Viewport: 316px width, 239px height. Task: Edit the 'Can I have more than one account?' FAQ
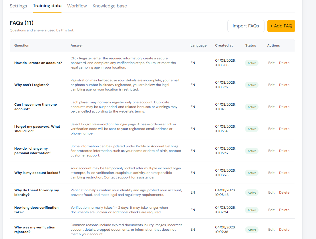[271, 107]
